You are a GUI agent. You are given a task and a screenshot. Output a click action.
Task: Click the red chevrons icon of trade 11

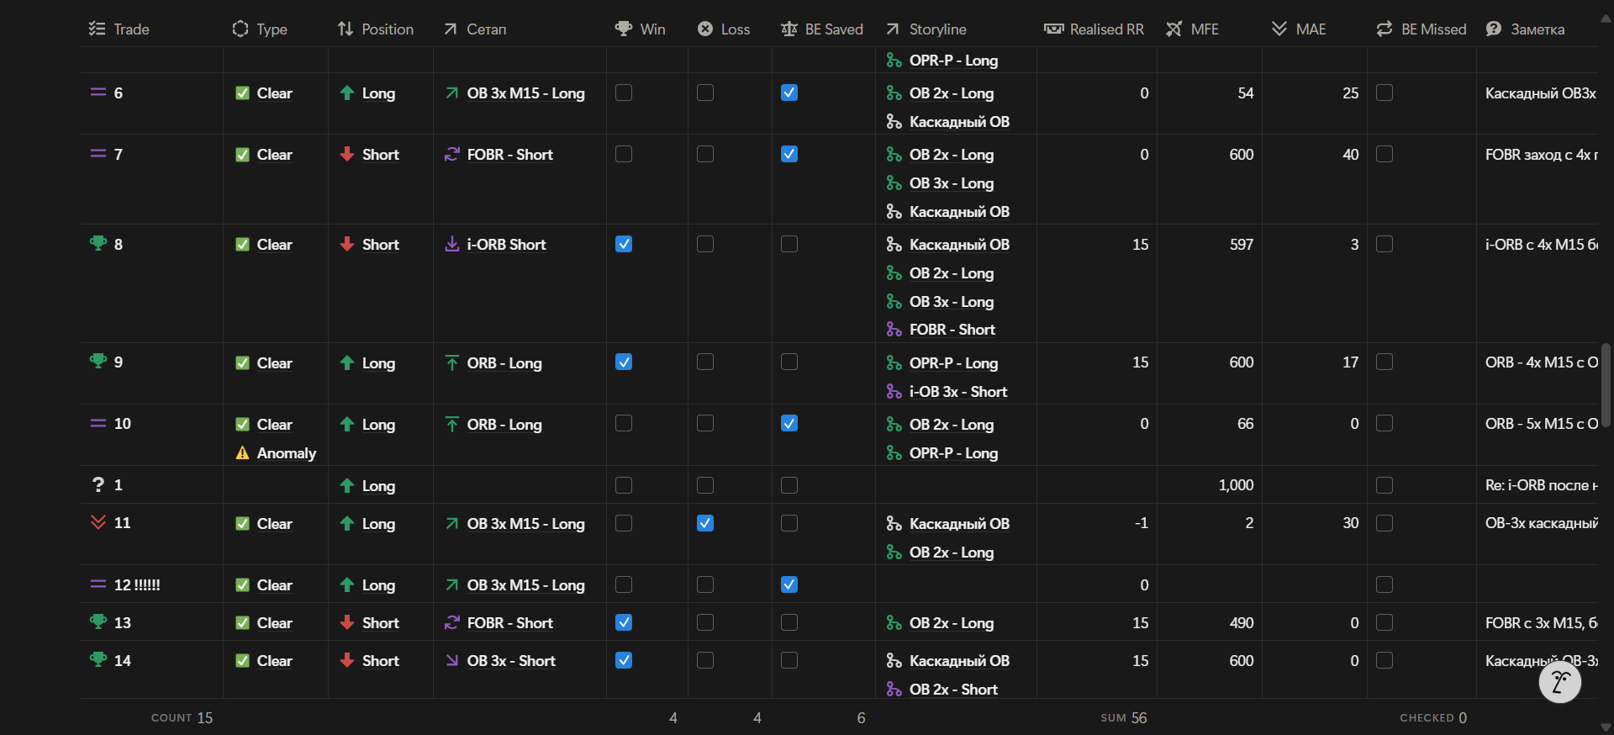[98, 522]
